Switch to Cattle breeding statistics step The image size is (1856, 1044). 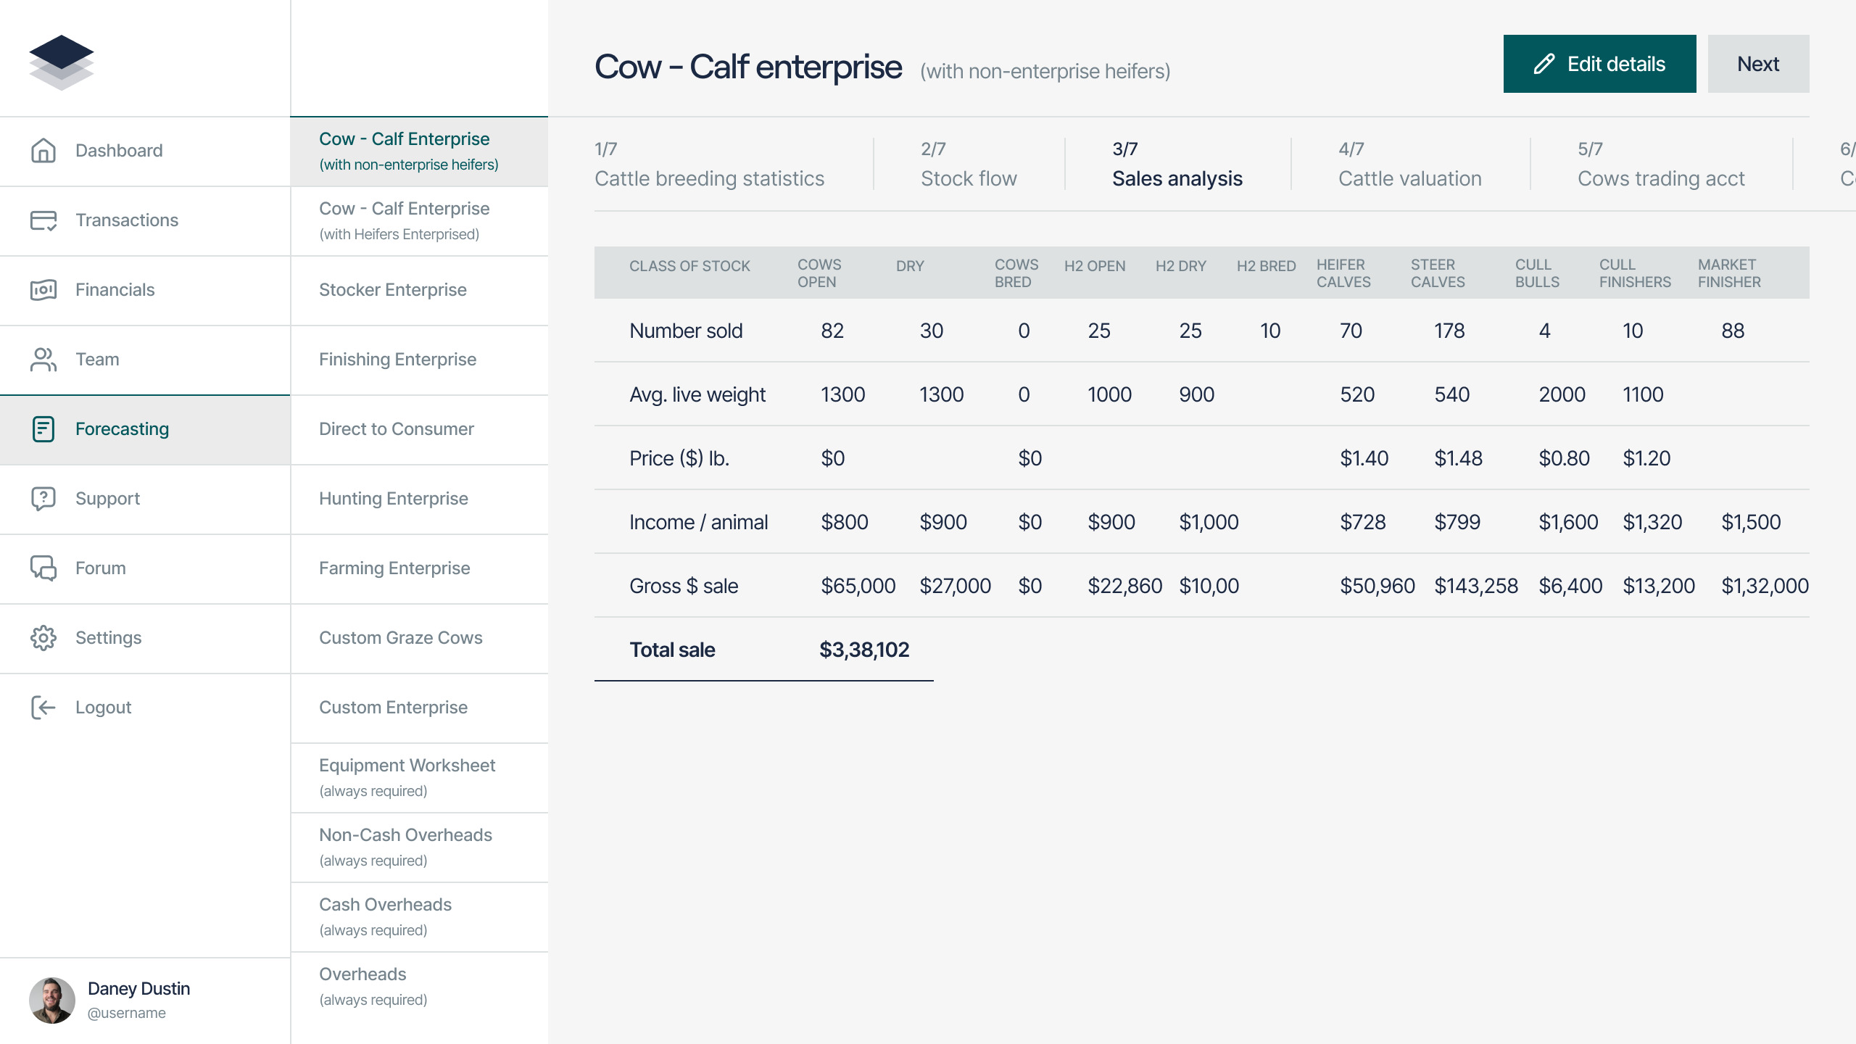coord(709,165)
